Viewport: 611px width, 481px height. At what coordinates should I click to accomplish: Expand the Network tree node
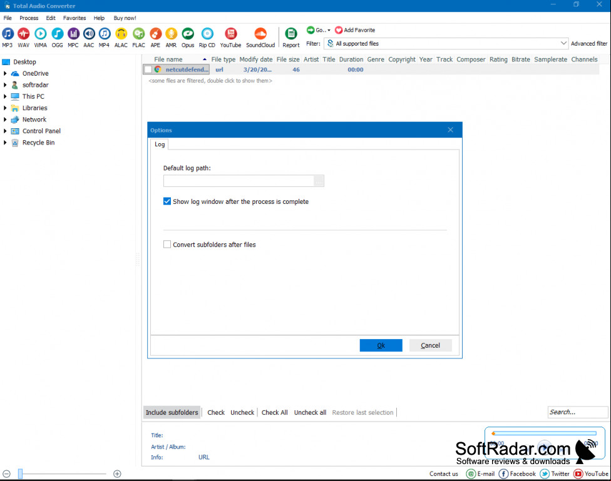(5, 119)
